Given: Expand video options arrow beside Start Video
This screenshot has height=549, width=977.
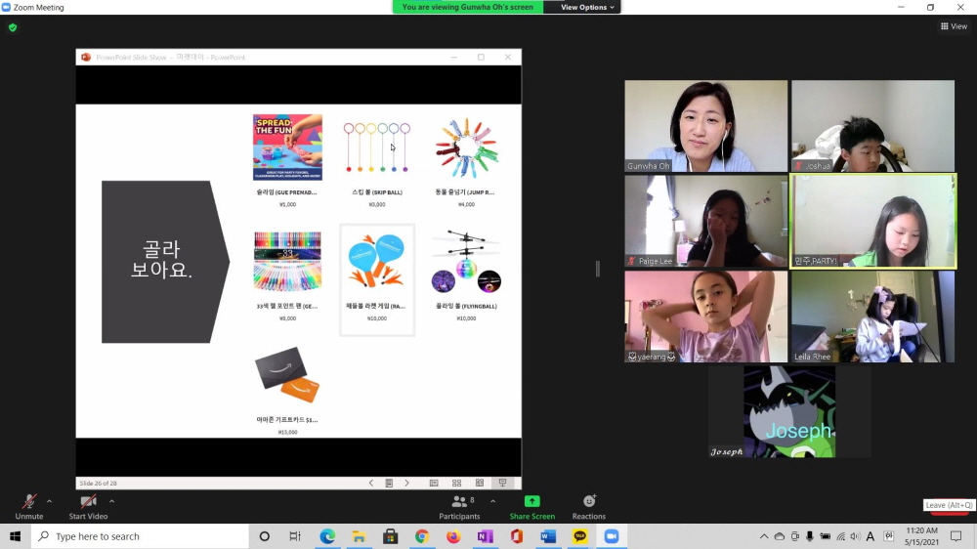Looking at the screenshot, I should pos(111,501).
